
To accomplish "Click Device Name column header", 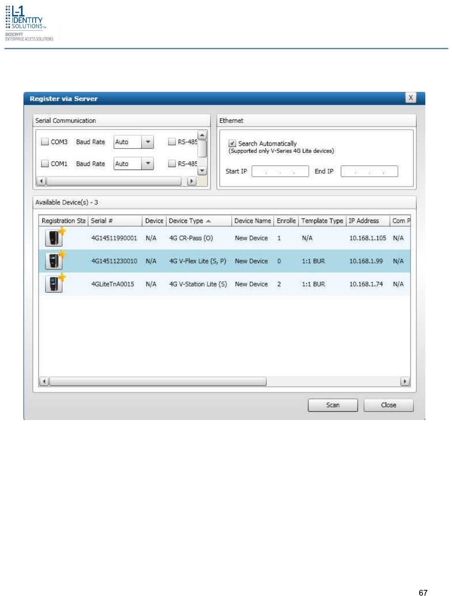I will point(253,221).
